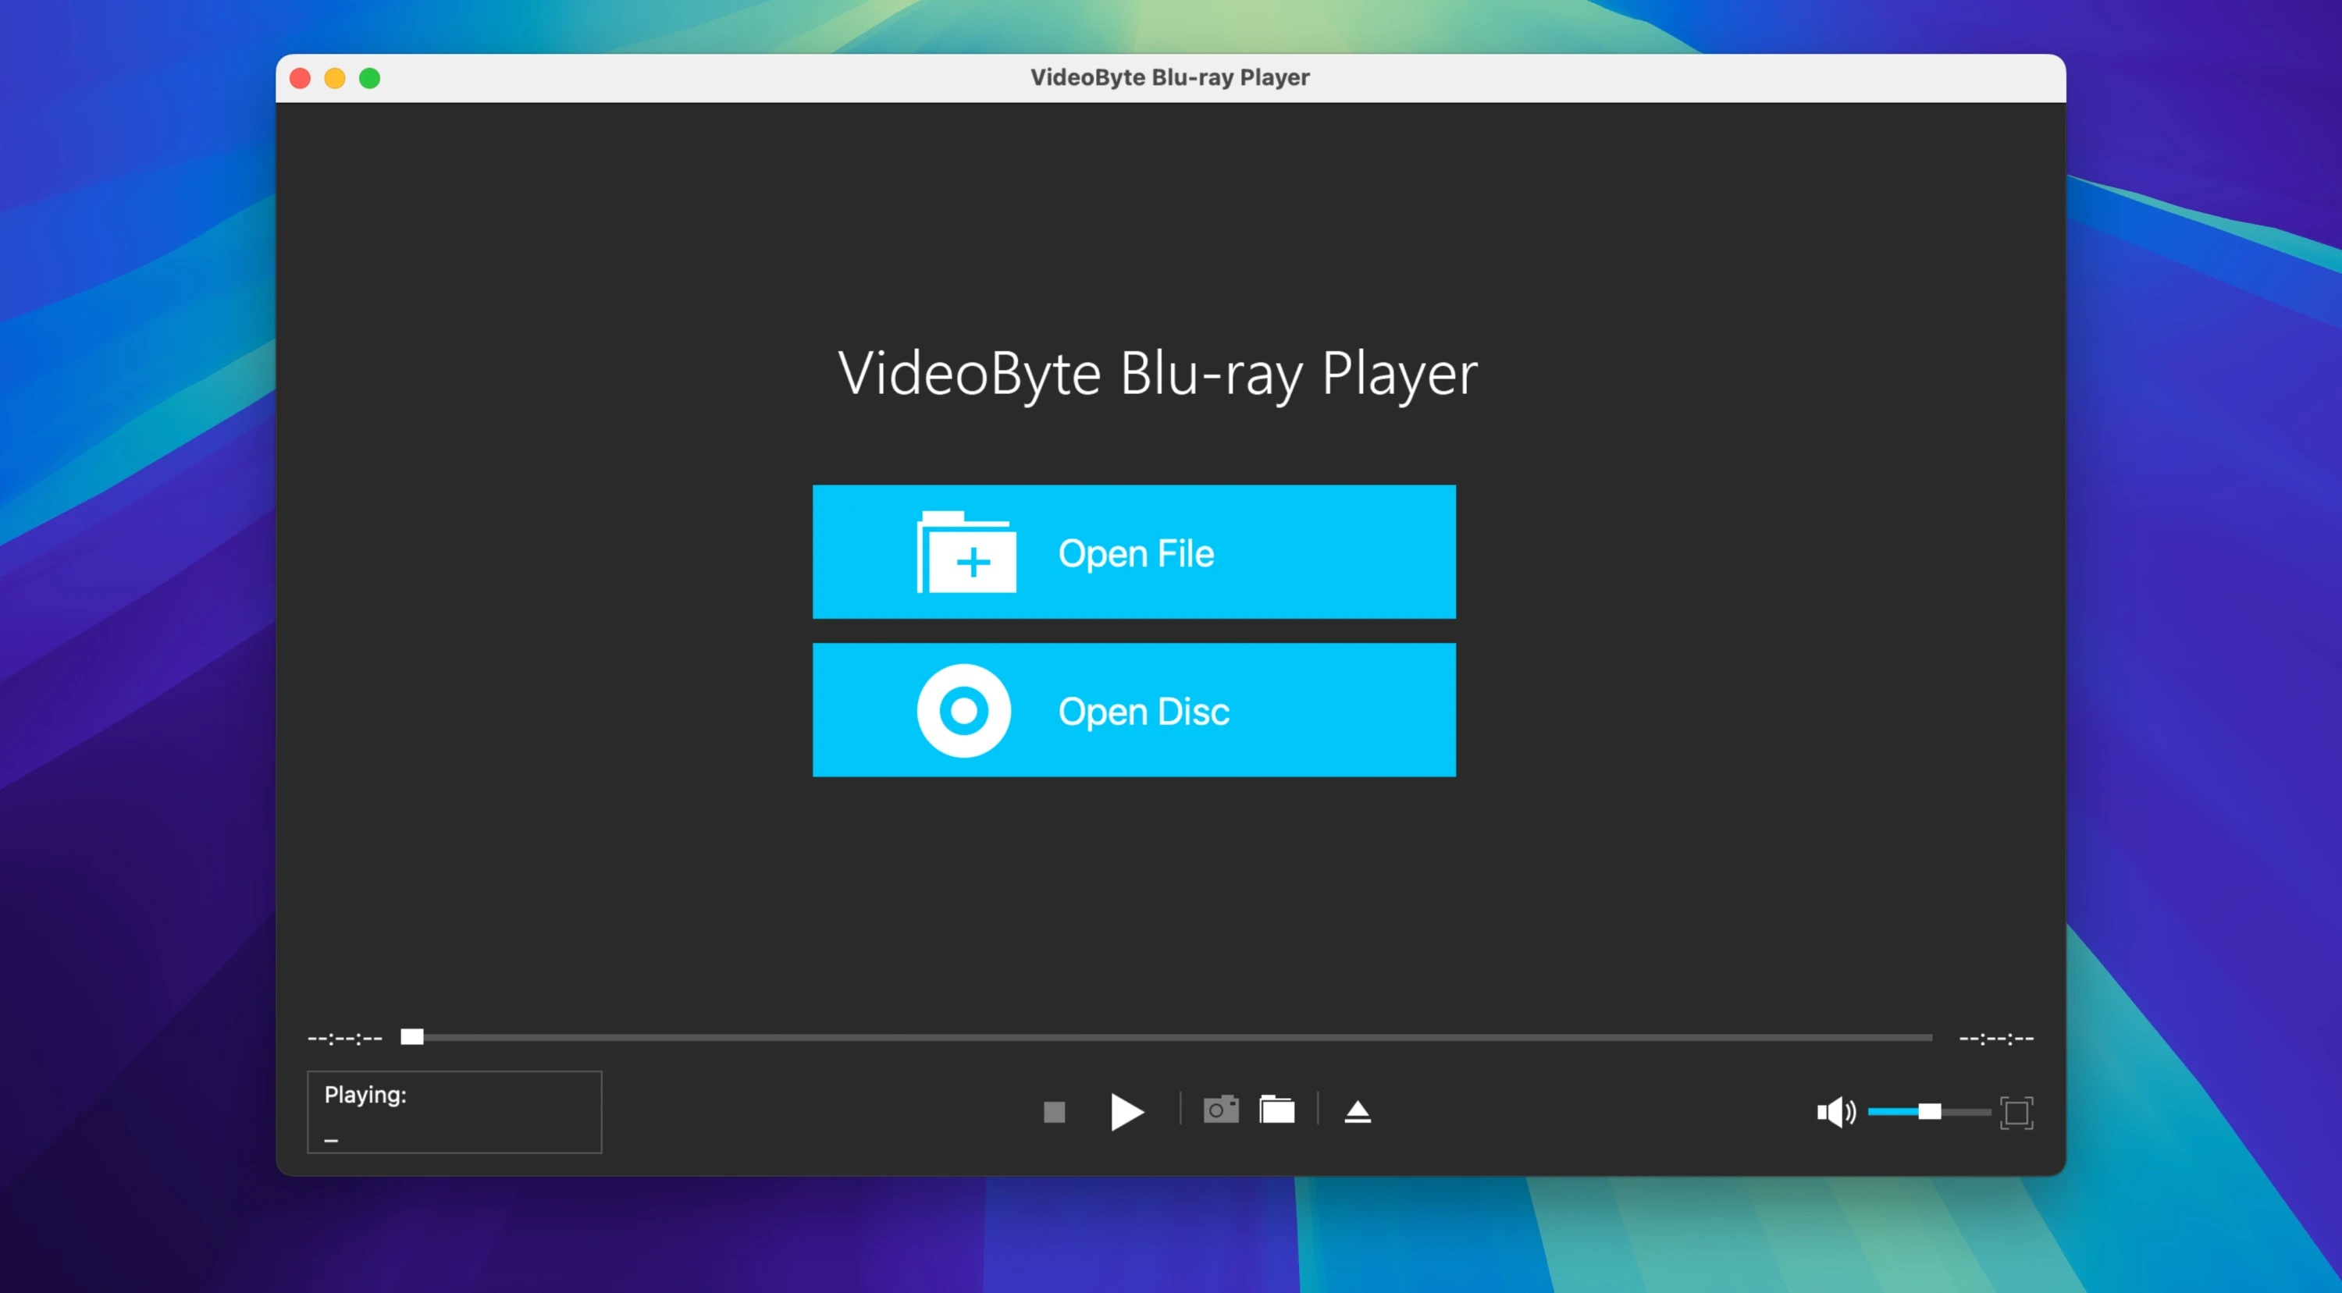Stop playback using the stop icon
The height and width of the screenshot is (1293, 2342).
[1054, 1111]
